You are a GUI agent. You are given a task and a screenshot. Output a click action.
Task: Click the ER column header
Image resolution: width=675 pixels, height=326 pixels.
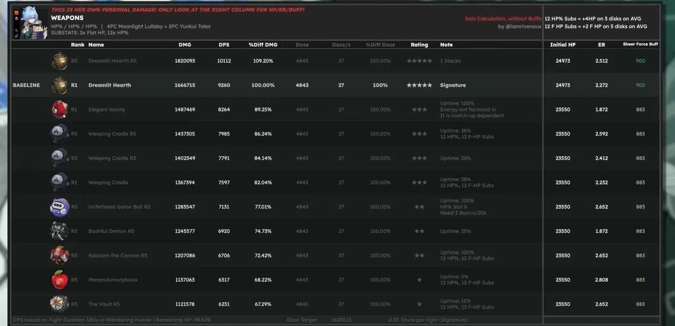(x=602, y=45)
